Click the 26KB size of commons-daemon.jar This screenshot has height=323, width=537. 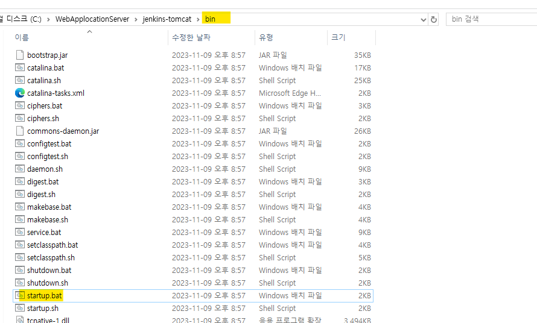click(363, 131)
